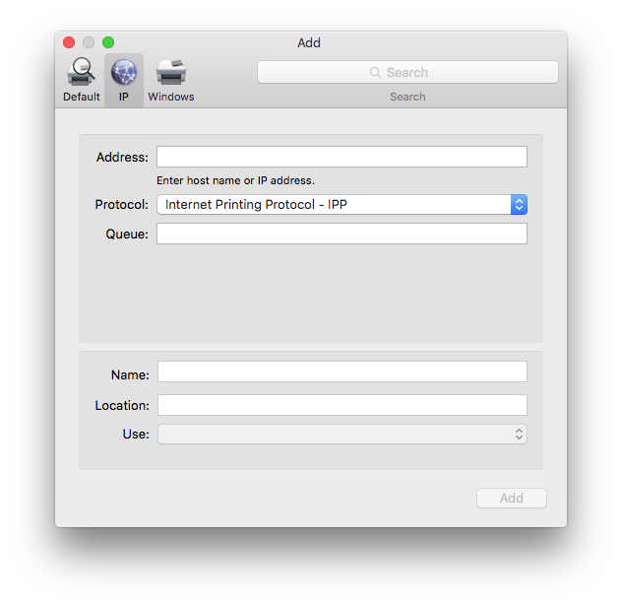
Task: Close the Add window with red button
Action: click(x=69, y=42)
